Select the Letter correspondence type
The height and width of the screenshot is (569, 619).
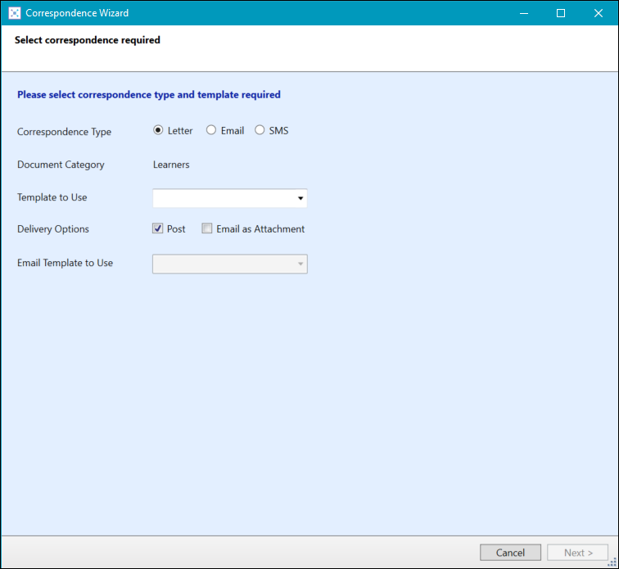click(x=158, y=130)
